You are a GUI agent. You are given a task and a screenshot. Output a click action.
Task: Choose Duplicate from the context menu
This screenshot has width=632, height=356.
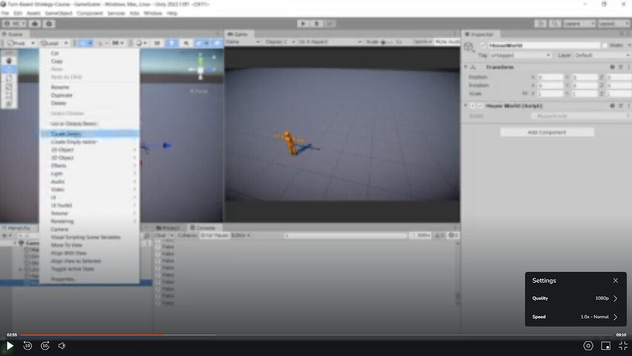(62, 96)
